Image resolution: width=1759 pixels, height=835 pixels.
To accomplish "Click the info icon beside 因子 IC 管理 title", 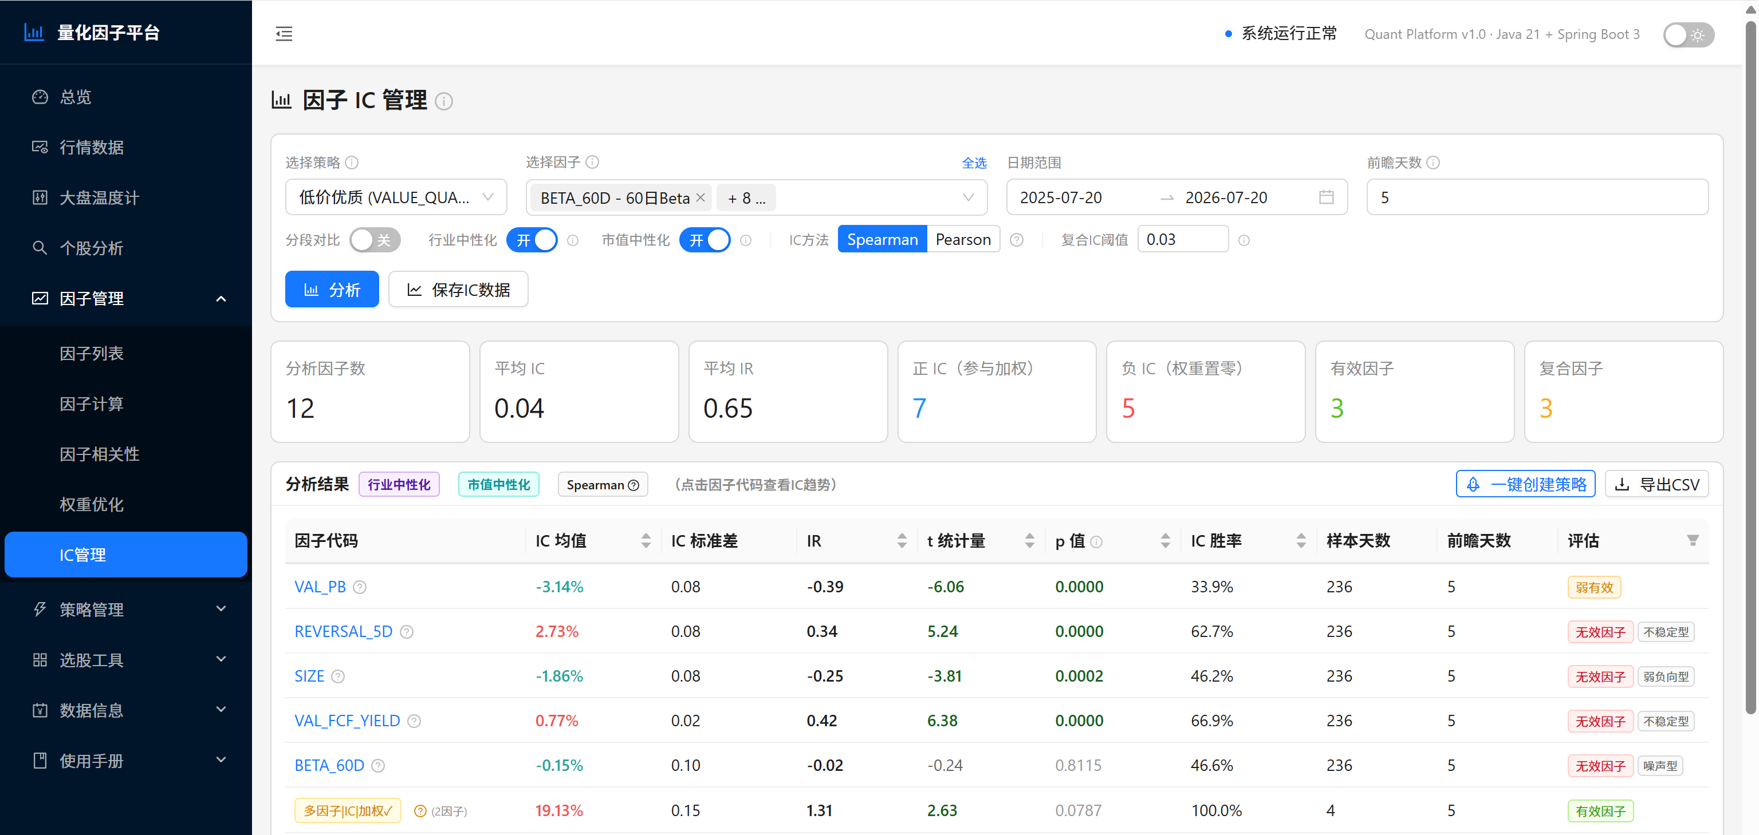I will tap(444, 102).
